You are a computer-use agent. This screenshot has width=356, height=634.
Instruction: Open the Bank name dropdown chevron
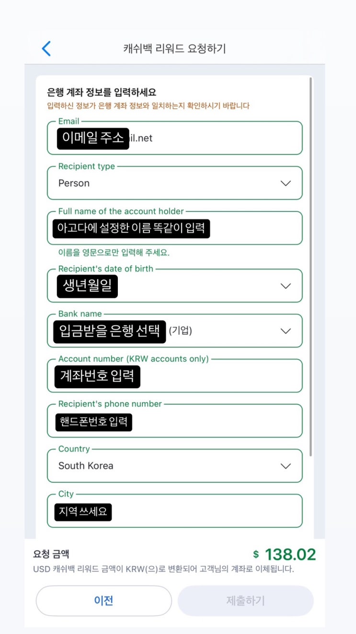[286, 331]
